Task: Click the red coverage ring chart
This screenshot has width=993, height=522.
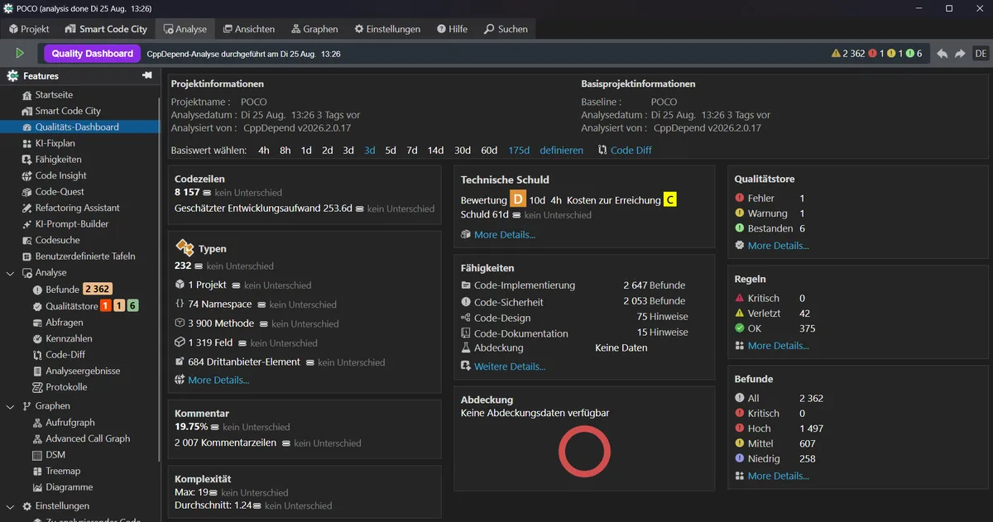Action: 584,451
